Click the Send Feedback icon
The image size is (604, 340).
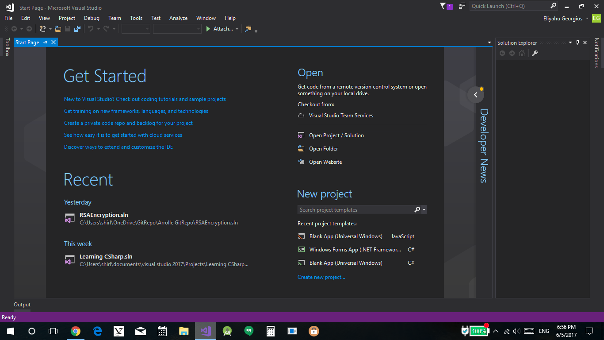pos(462,6)
